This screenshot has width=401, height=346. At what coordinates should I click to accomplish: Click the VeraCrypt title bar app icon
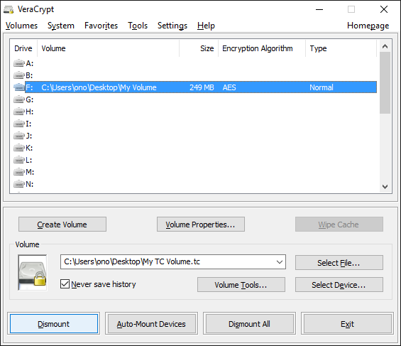tap(9, 10)
